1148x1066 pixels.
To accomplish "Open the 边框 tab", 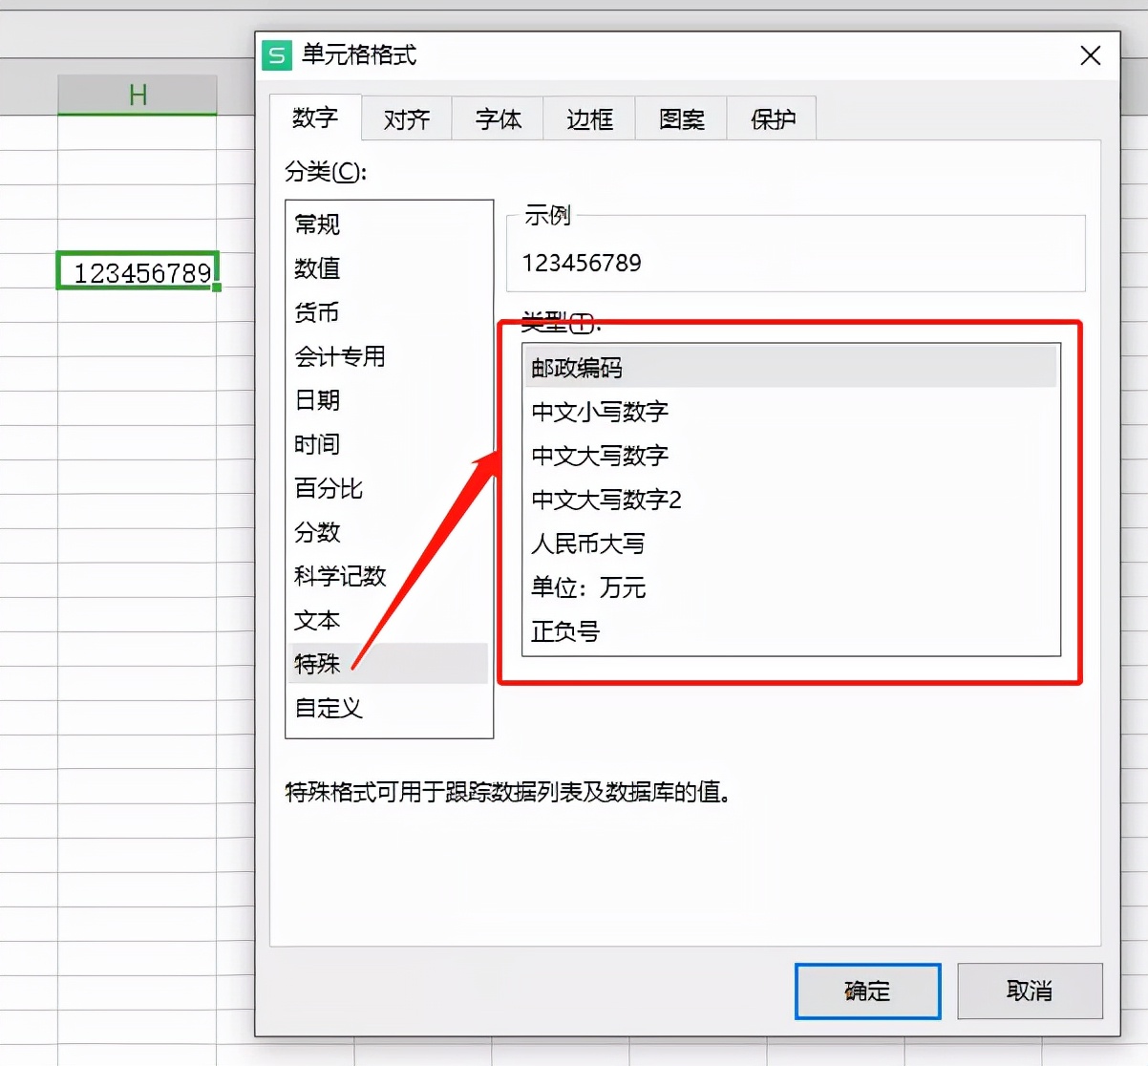I will coord(588,118).
